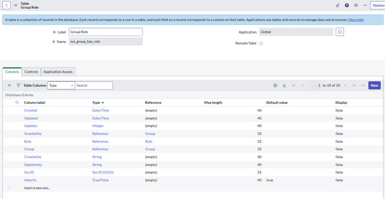Image resolution: width=385 pixels, height=199 pixels.
Task: Open the Role reference link in Reference column
Action: tap(148, 141)
